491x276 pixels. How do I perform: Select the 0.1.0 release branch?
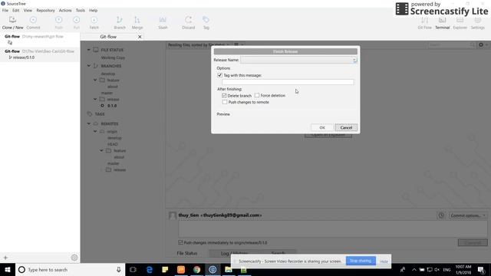pos(112,106)
